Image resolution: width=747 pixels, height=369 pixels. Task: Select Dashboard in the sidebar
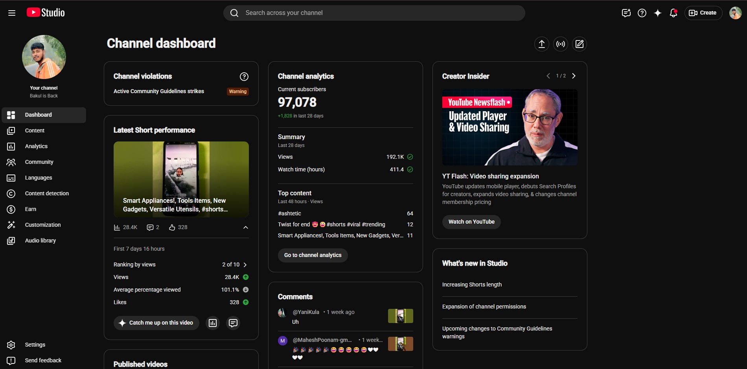44,115
